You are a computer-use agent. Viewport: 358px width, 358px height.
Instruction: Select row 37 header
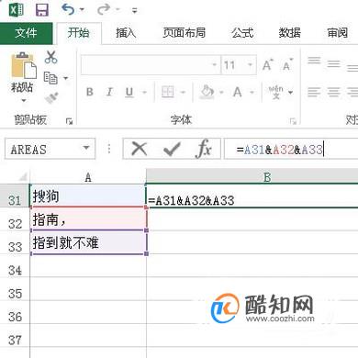click(15, 336)
